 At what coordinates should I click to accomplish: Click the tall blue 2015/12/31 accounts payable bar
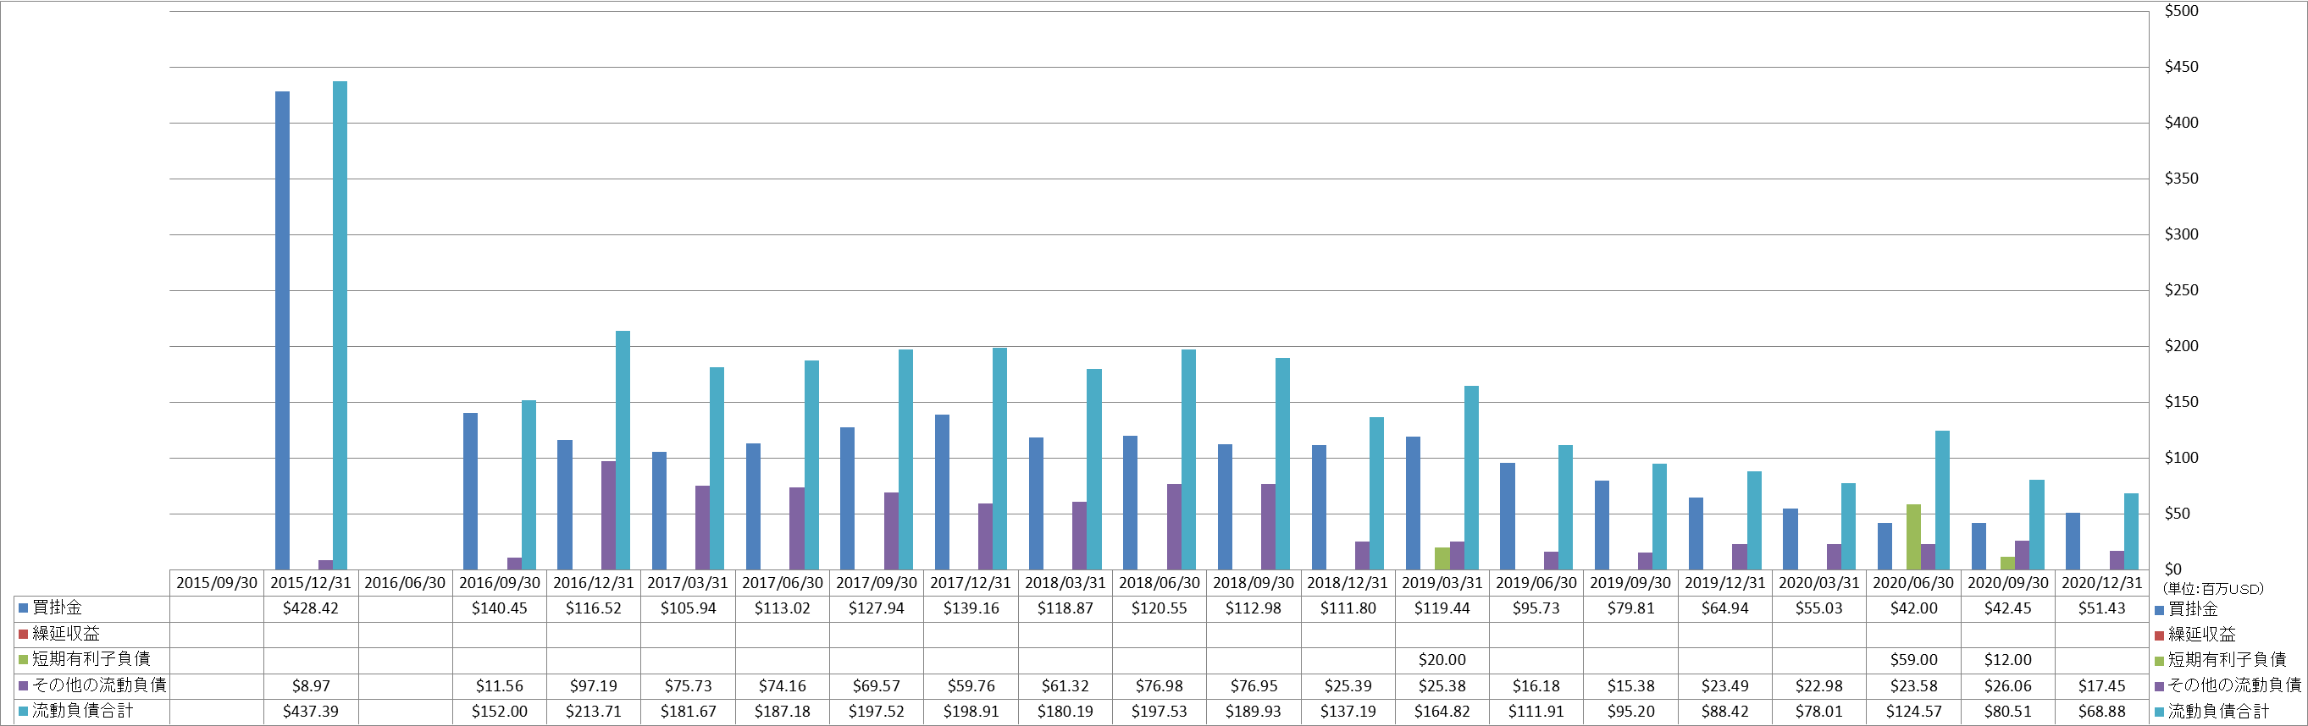282,330
